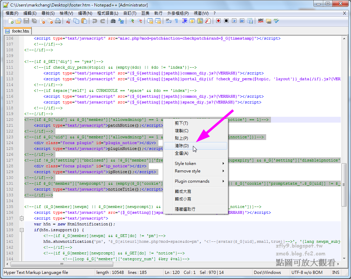
Task: Choose 隱藏選取行 hide lines option
Action: 195,209
